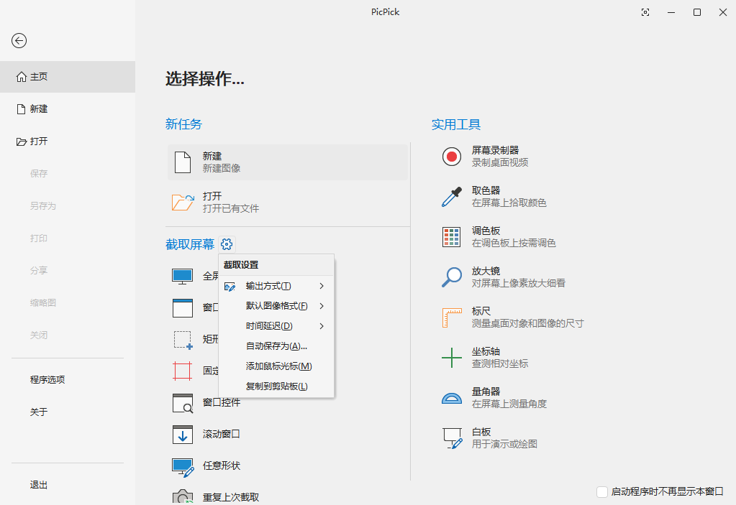This screenshot has width=736, height=505.
Task: Open the capture settings gear icon
Action: (227, 244)
